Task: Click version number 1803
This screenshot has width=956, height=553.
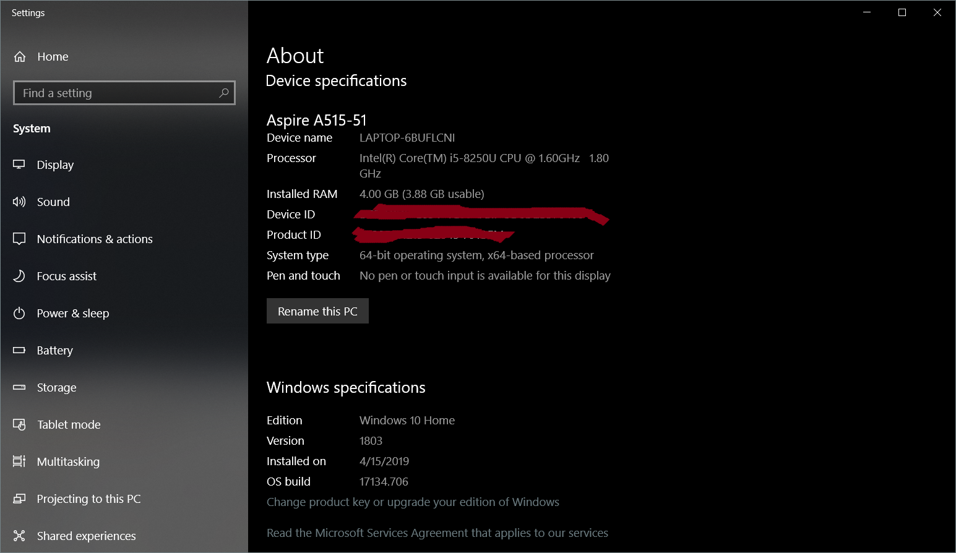Action: click(371, 441)
